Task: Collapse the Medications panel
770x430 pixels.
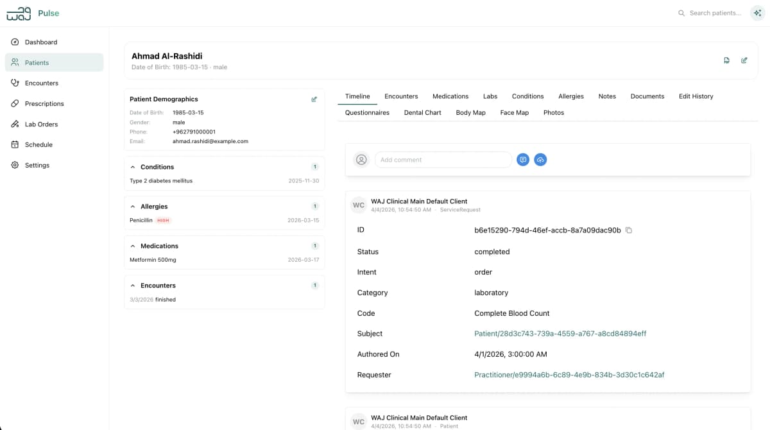Action: tap(134, 246)
